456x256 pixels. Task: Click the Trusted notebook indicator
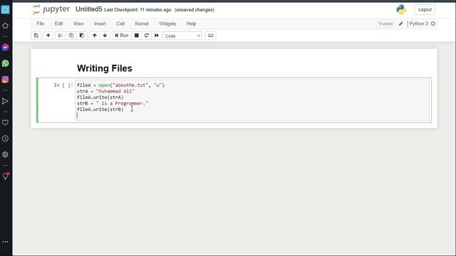[385, 23]
